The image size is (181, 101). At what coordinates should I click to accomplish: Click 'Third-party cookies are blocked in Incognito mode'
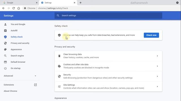(86, 68)
